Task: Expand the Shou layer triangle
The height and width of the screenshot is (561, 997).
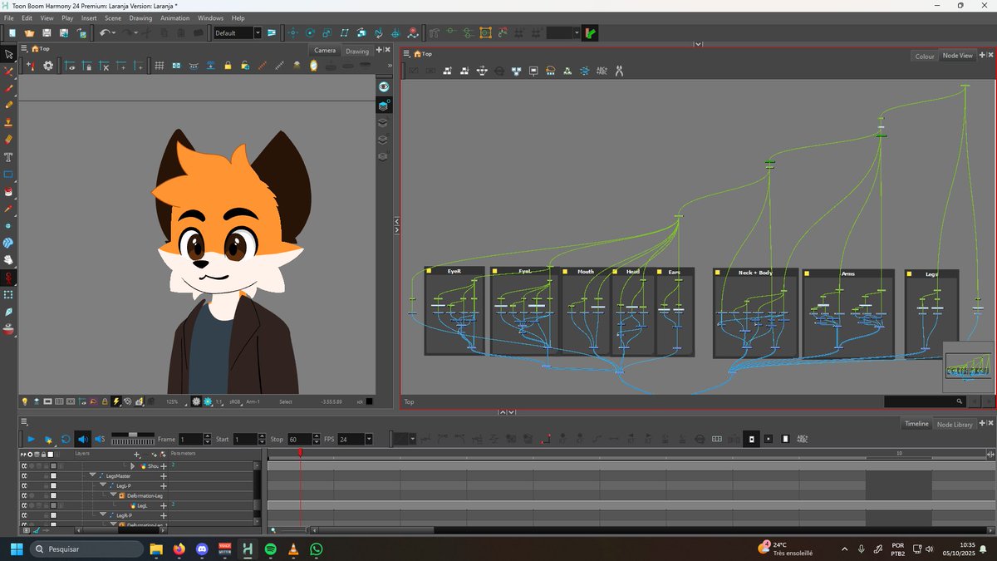Action: click(x=133, y=466)
